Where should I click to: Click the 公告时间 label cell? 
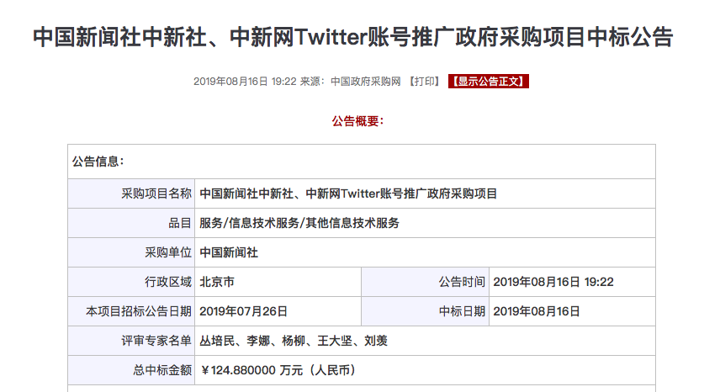coord(426,282)
